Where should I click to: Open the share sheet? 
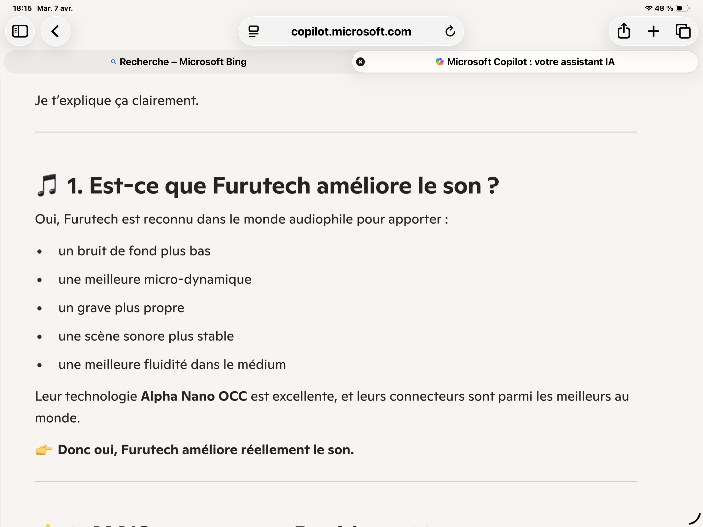624,31
